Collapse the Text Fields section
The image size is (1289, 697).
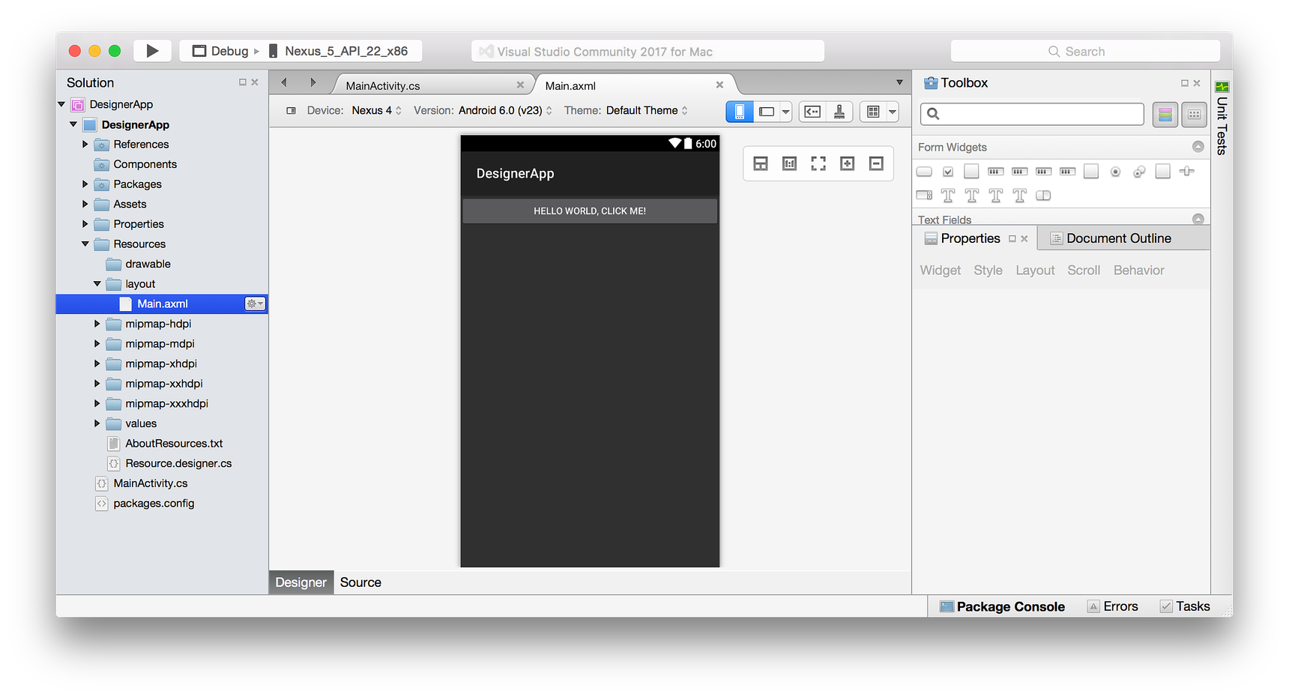coord(1198,219)
